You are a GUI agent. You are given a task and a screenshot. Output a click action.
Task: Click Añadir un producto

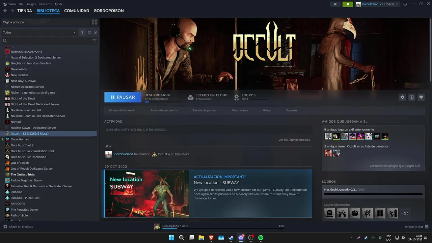click(x=21, y=226)
